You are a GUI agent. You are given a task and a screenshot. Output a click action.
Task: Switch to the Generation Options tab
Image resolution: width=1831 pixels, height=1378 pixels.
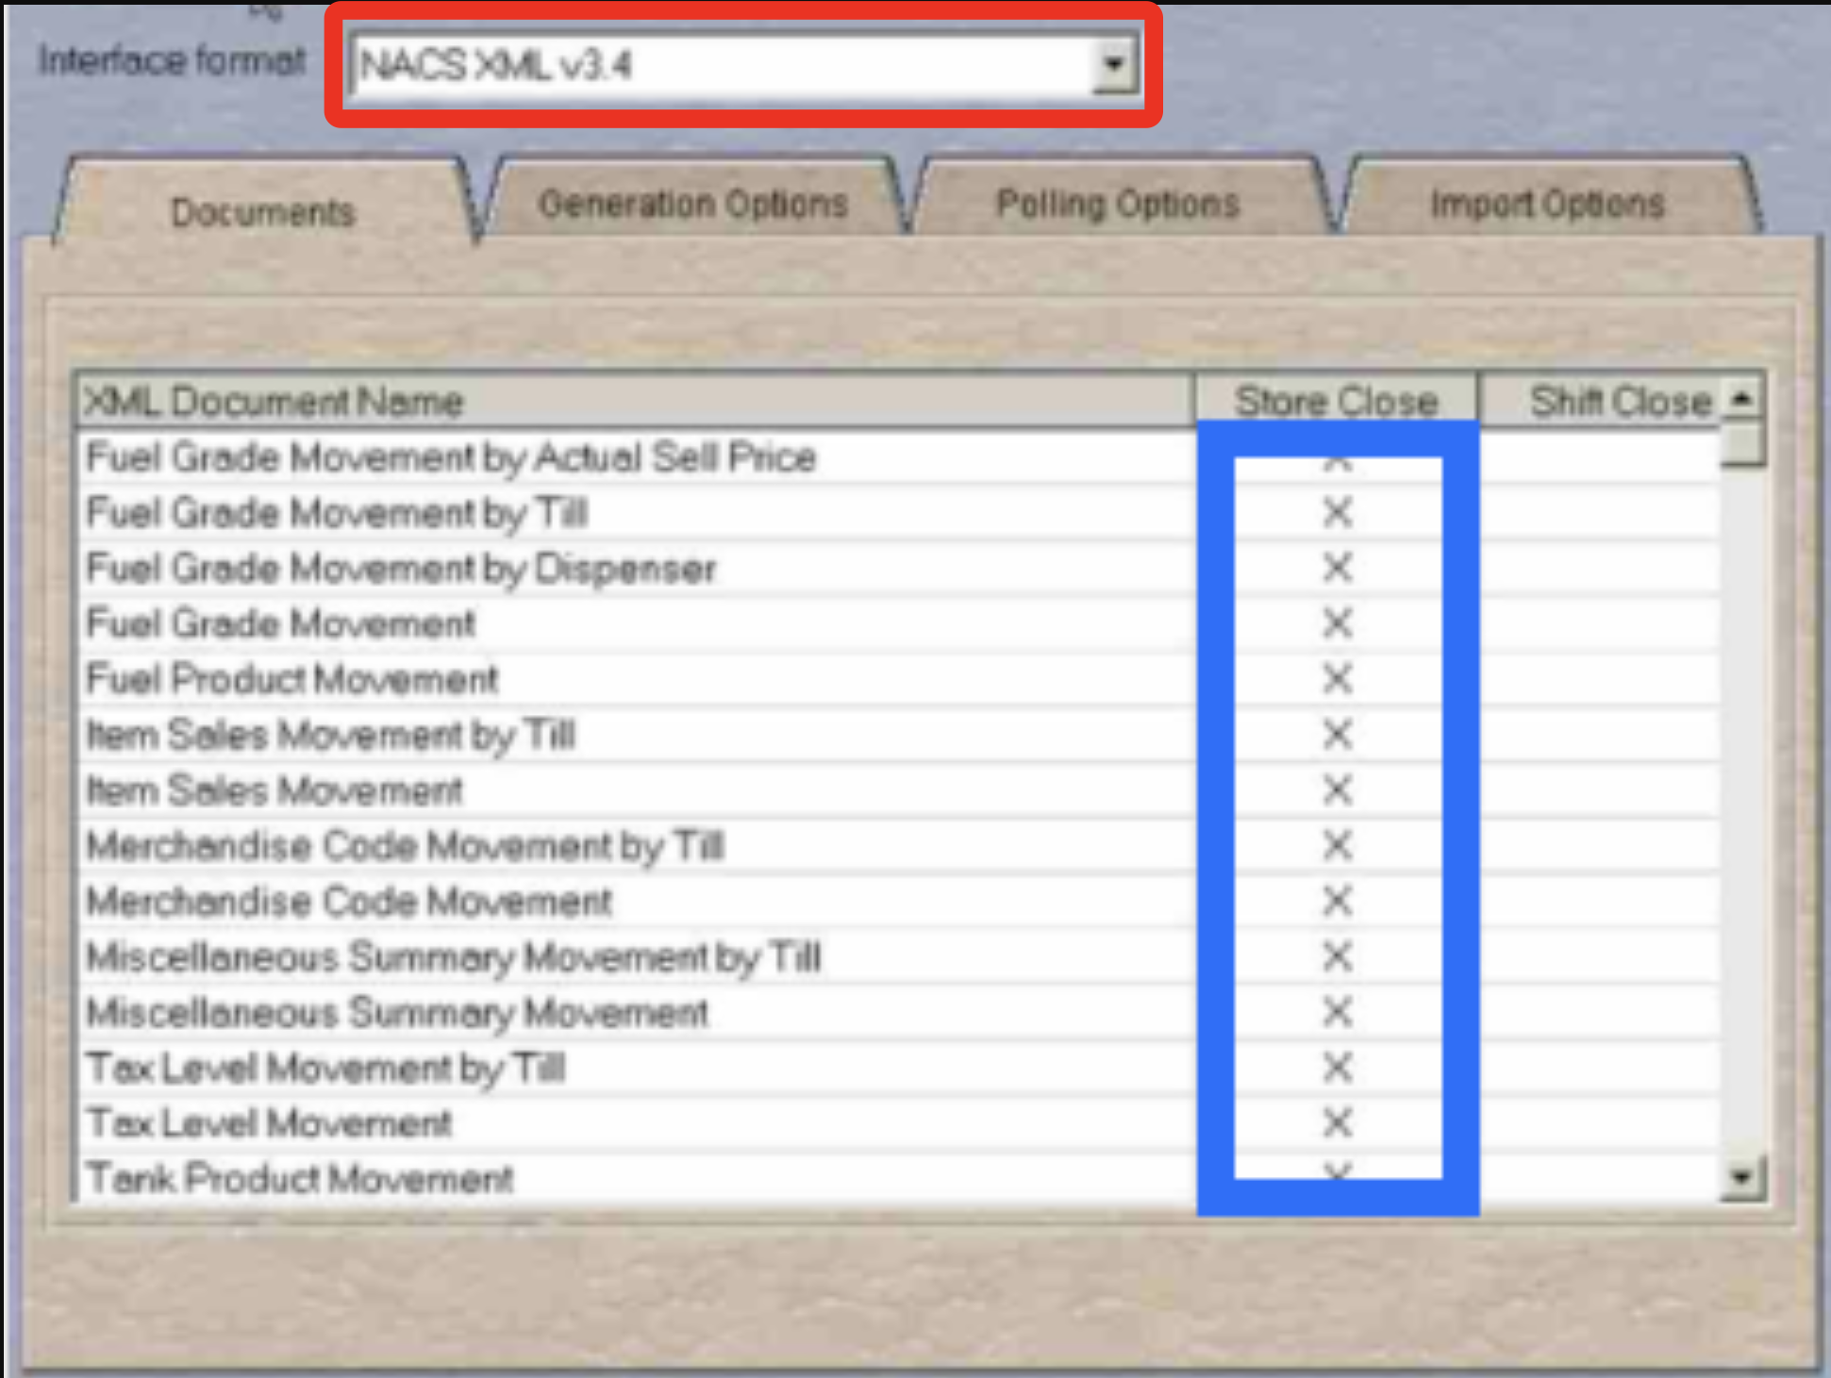point(693,204)
